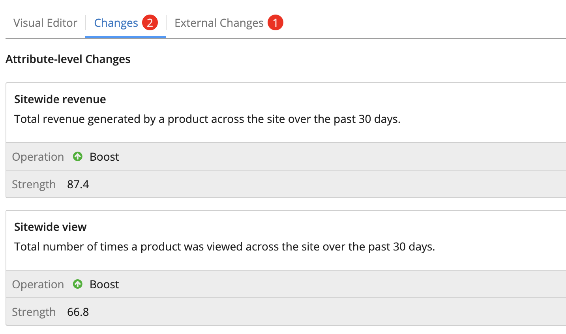
Task: Click Boost text in Sitewide revenue card
Action: click(104, 157)
